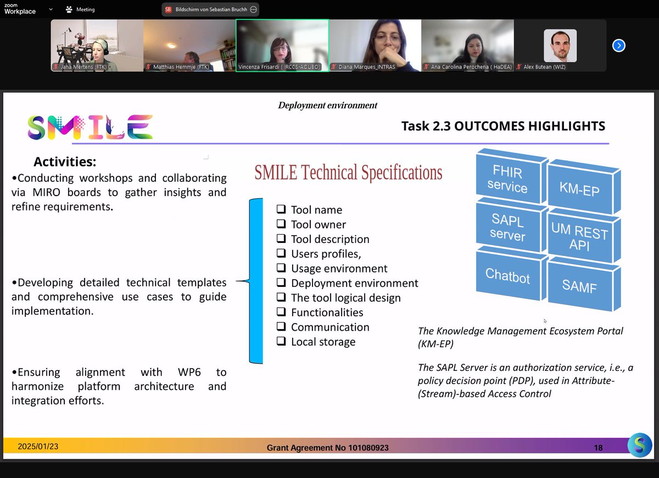The width and height of the screenshot is (659, 478).
Task: Click Alex Butean's profile photo tile
Action: click(x=560, y=46)
